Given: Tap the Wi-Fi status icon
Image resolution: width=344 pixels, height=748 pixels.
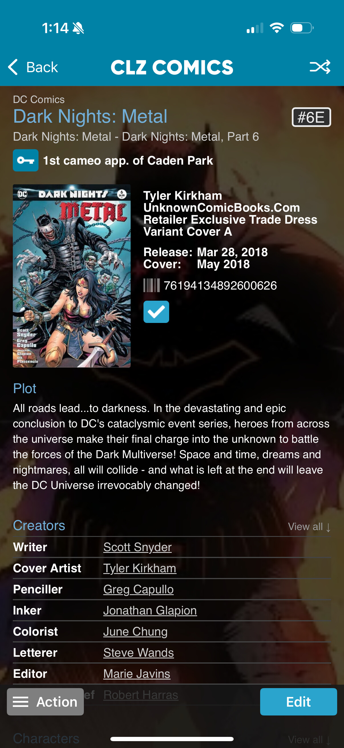Looking at the screenshot, I should point(277,28).
